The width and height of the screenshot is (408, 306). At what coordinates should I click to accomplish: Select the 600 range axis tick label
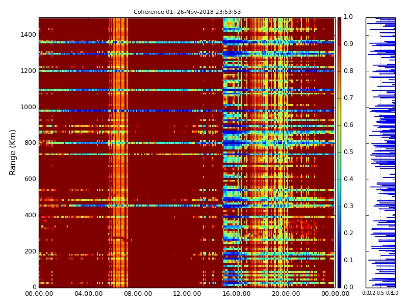coord(30,179)
